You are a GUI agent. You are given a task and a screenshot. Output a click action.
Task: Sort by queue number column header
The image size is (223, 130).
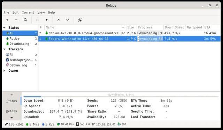[41, 27]
